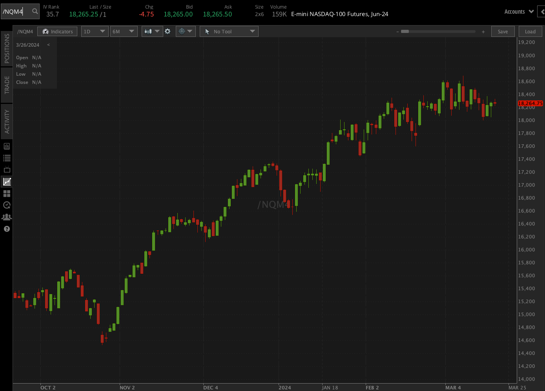Click the 3/26/2024 date in data box
Image resolution: width=545 pixels, height=391 pixels.
coord(27,45)
